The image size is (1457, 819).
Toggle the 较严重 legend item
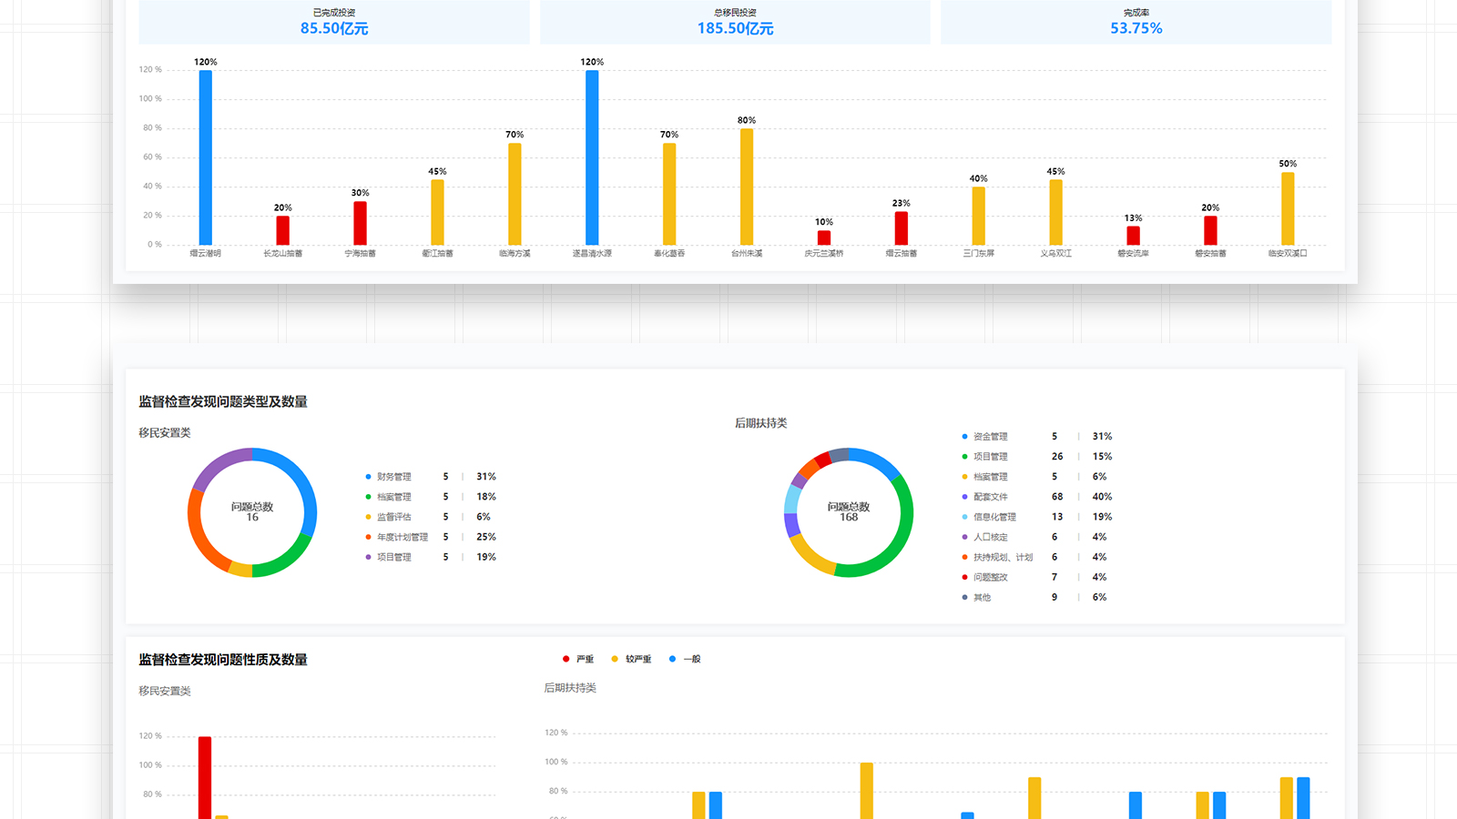pos(631,659)
